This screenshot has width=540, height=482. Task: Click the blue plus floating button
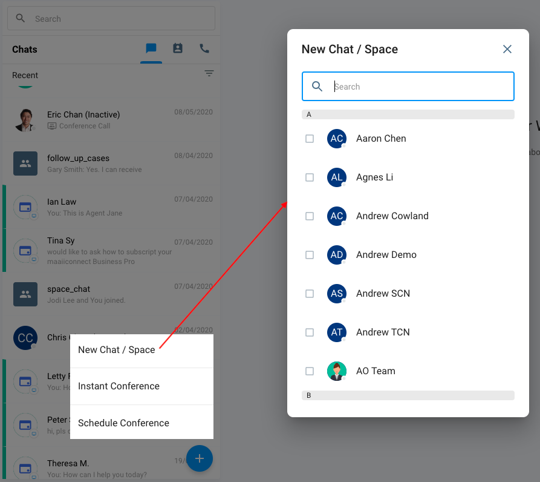[x=200, y=458]
